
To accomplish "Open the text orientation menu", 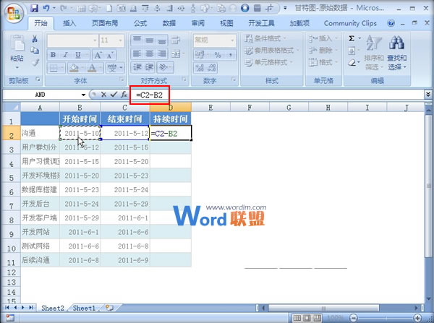I will (x=165, y=67).
